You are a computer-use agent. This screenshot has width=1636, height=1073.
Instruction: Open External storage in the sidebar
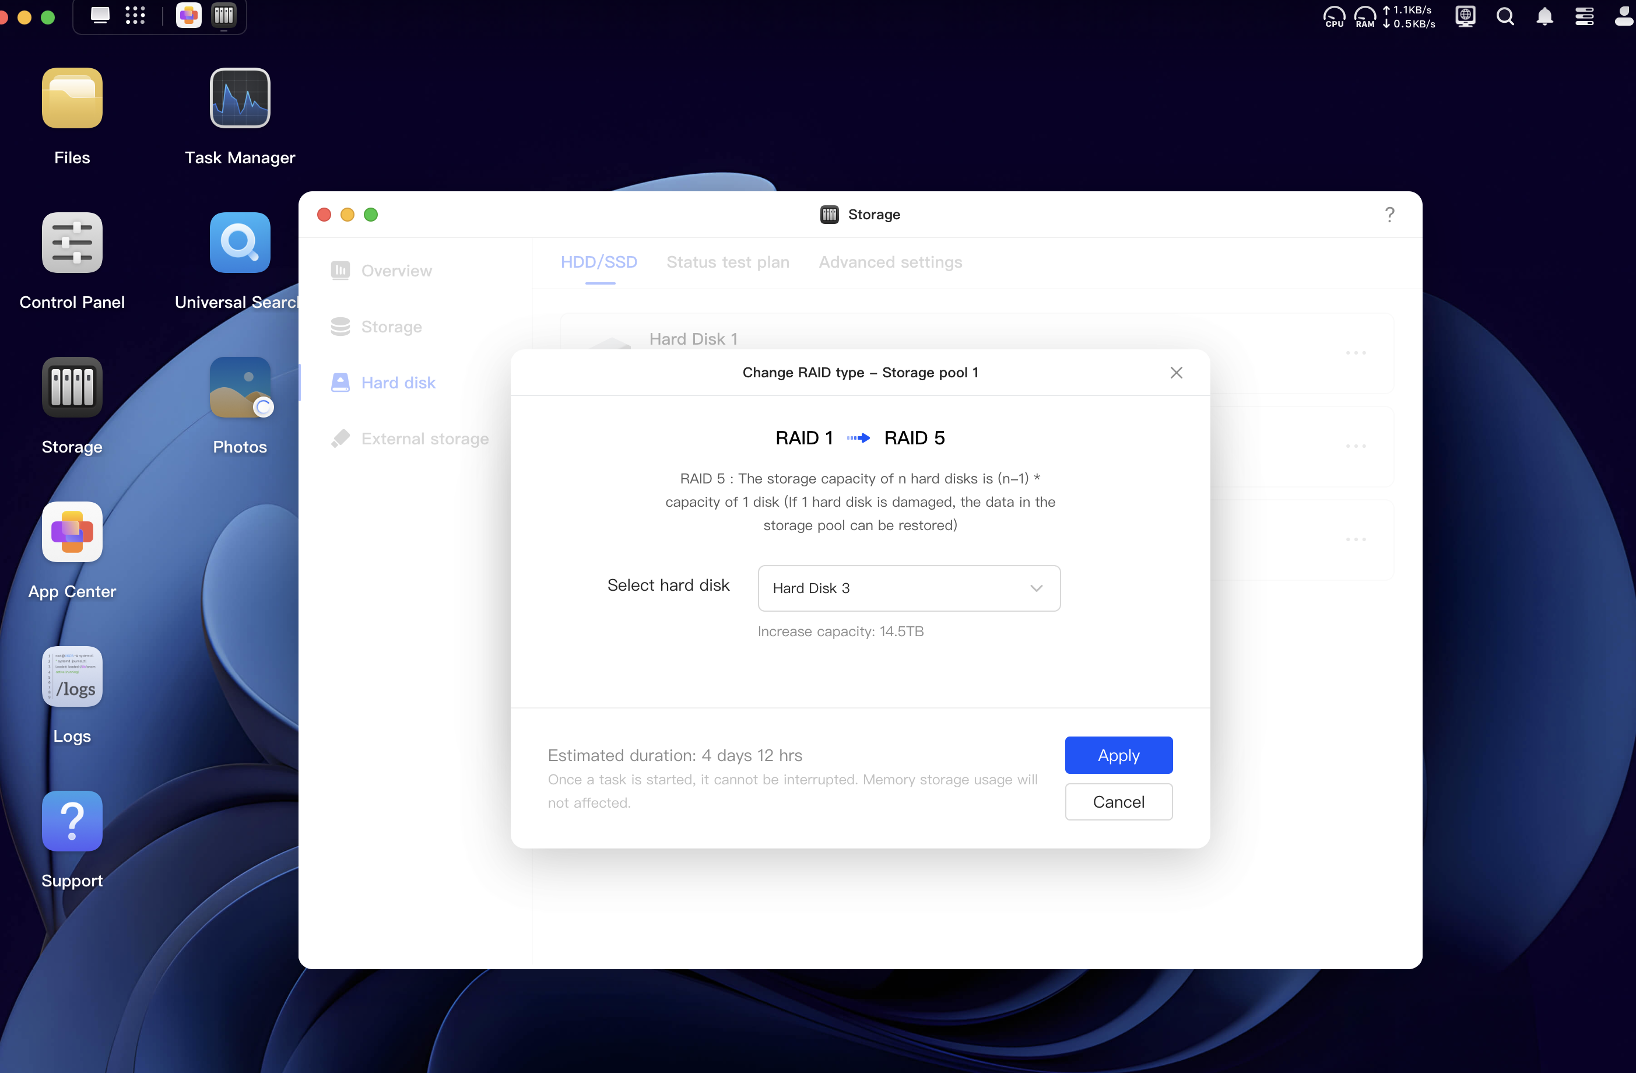(x=409, y=439)
